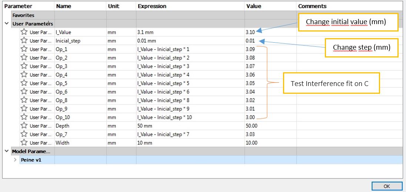406x192 pixels.
Task: Collapse the Model Parameters section
Action: point(7,151)
